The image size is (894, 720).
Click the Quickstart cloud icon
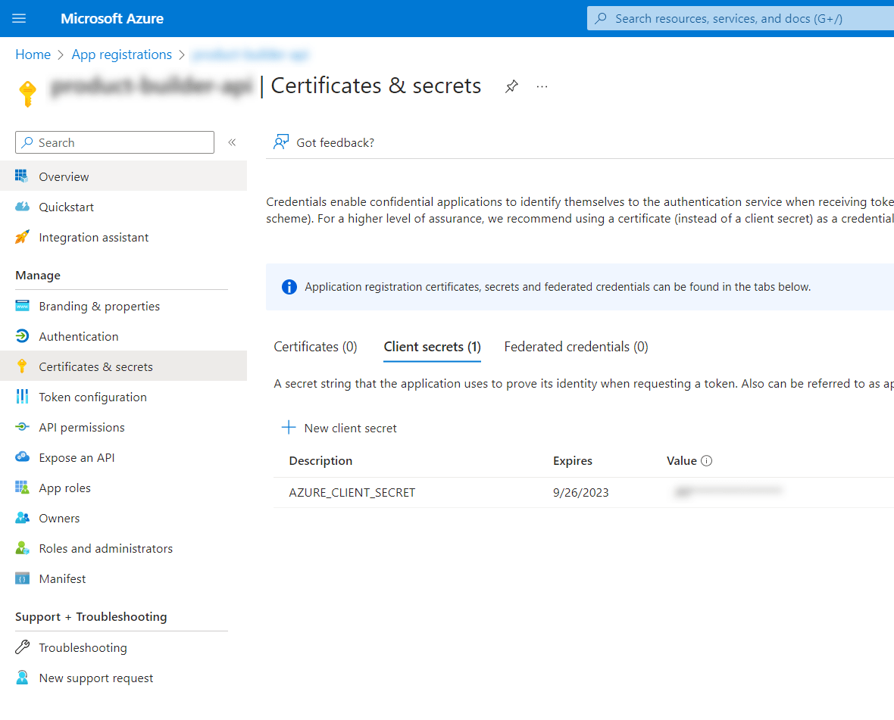tap(23, 207)
